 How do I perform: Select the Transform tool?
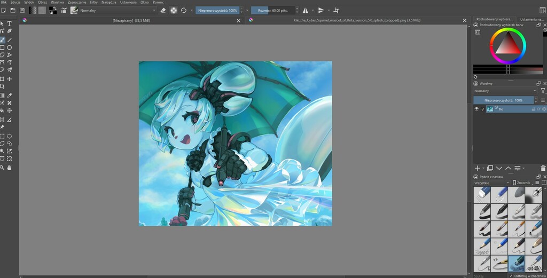pos(3,79)
